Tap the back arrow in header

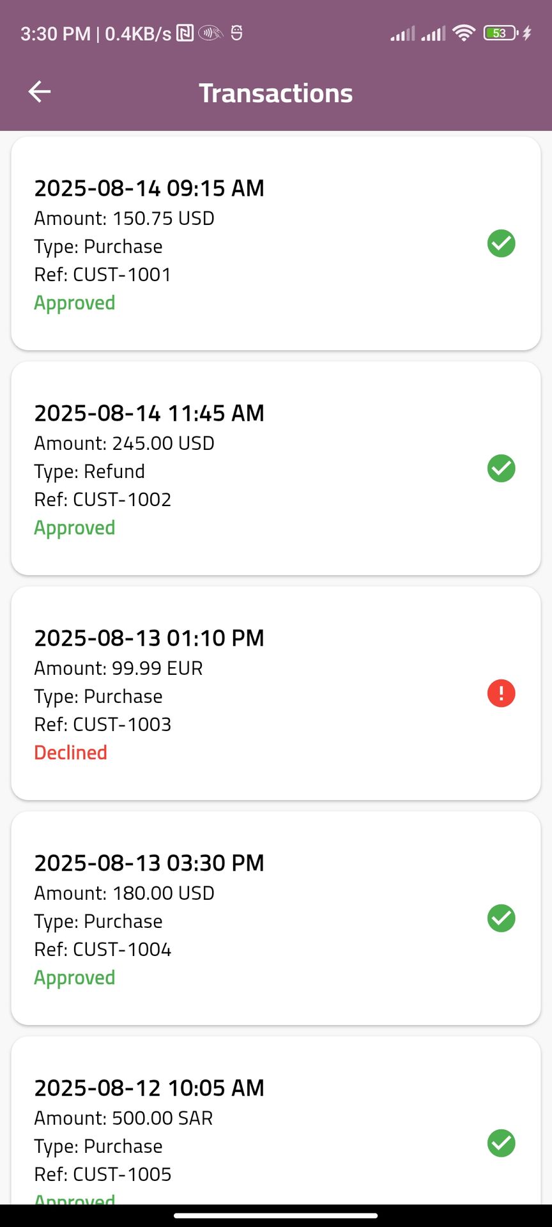pyautogui.click(x=40, y=92)
